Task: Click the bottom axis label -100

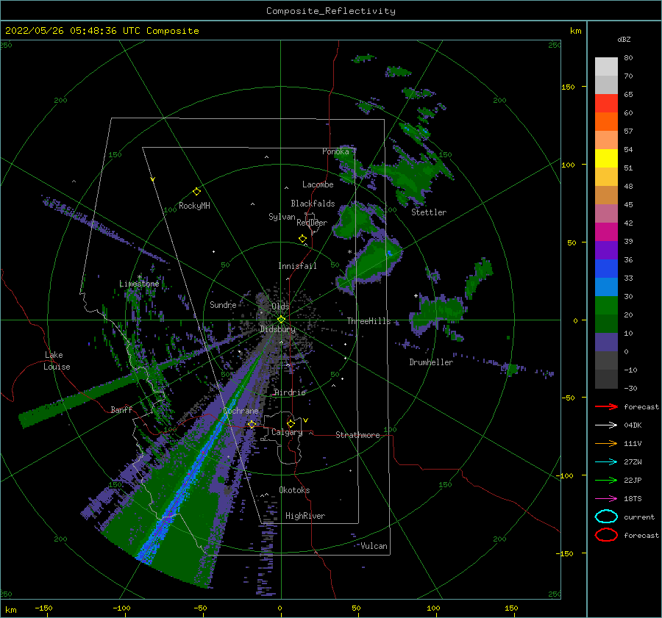Action: (121, 608)
